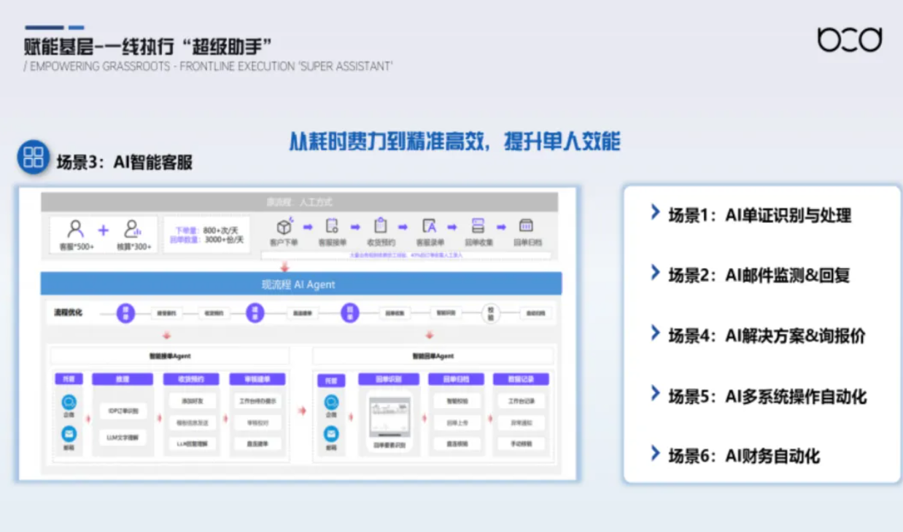Click the 智能接单Agent header box
The image size is (903, 532).
tap(169, 356)
